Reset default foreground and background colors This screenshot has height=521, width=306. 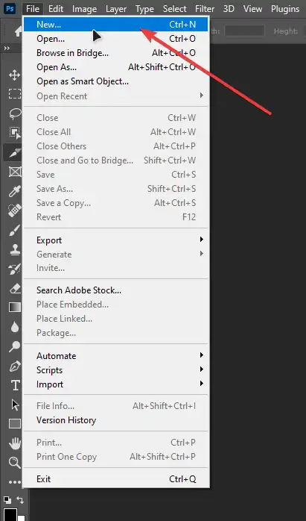point(7,500)
